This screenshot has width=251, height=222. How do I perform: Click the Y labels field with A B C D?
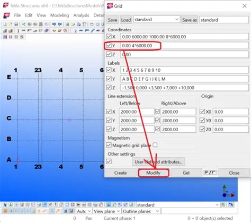184,79
